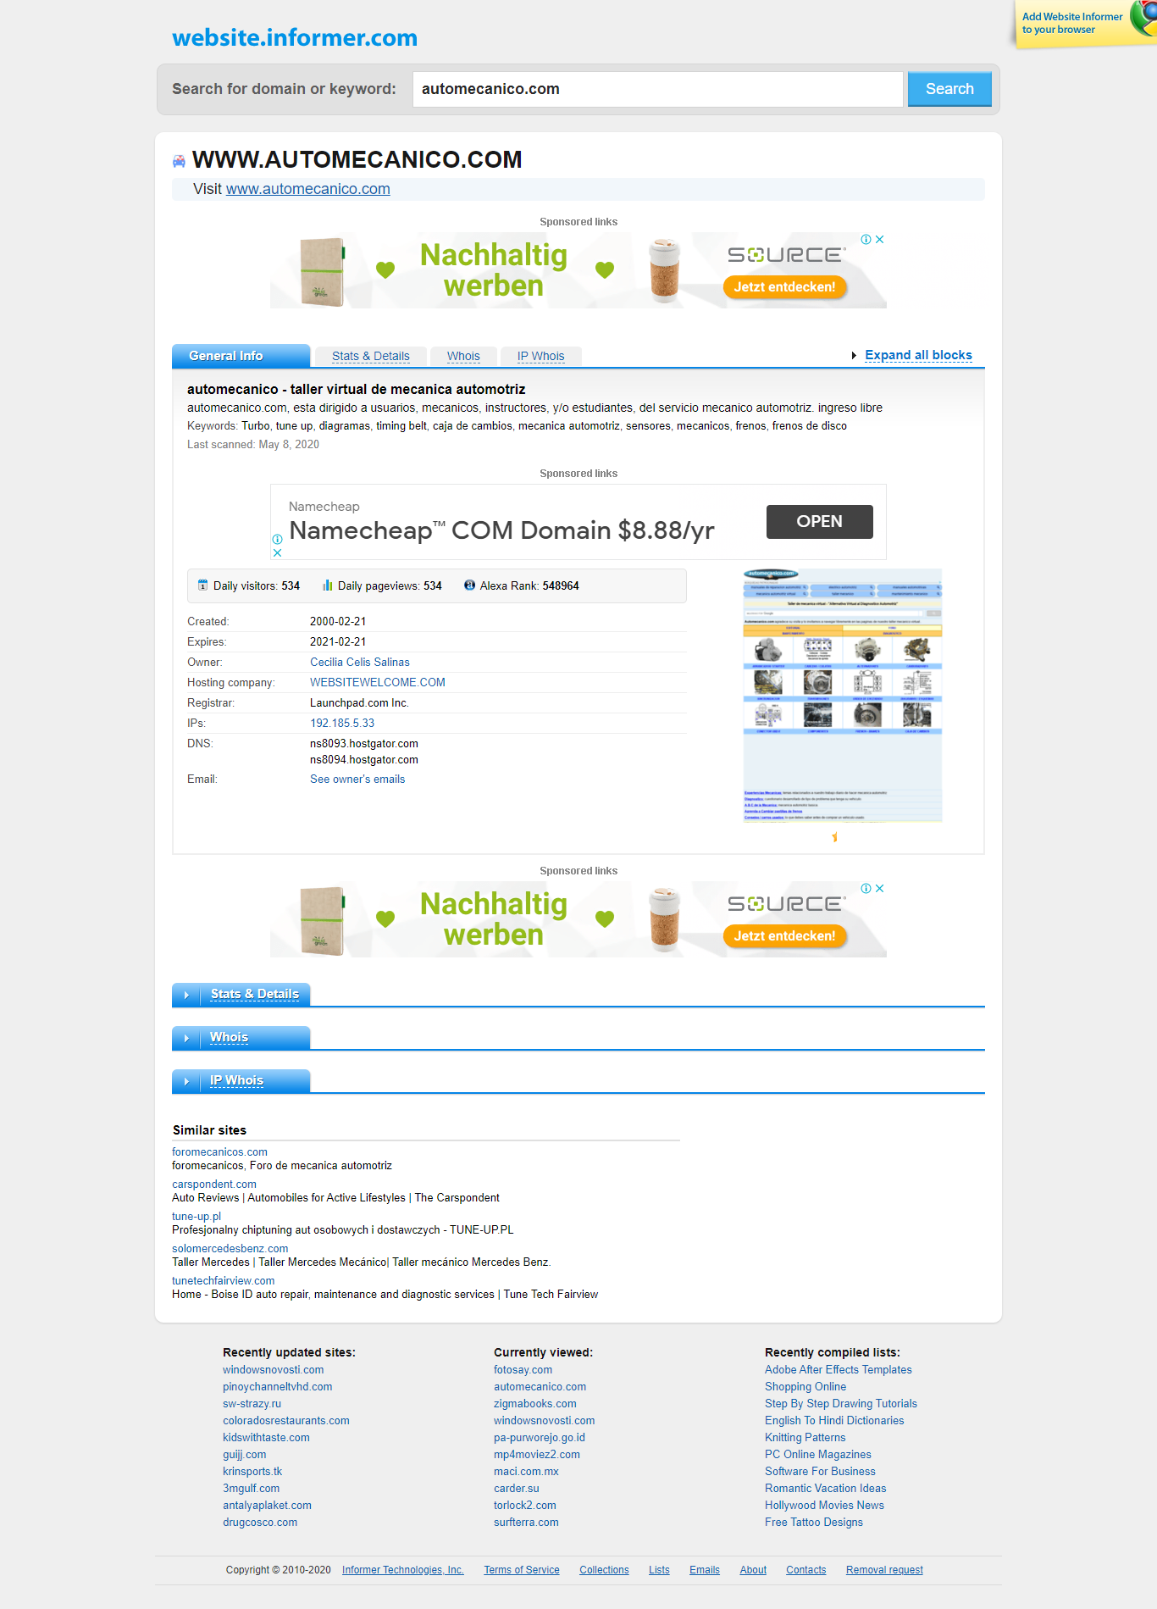Click the automecanico site screenshot thumbnail
The height and width of the screenshot is (1609, 1157).
(843, 696)
